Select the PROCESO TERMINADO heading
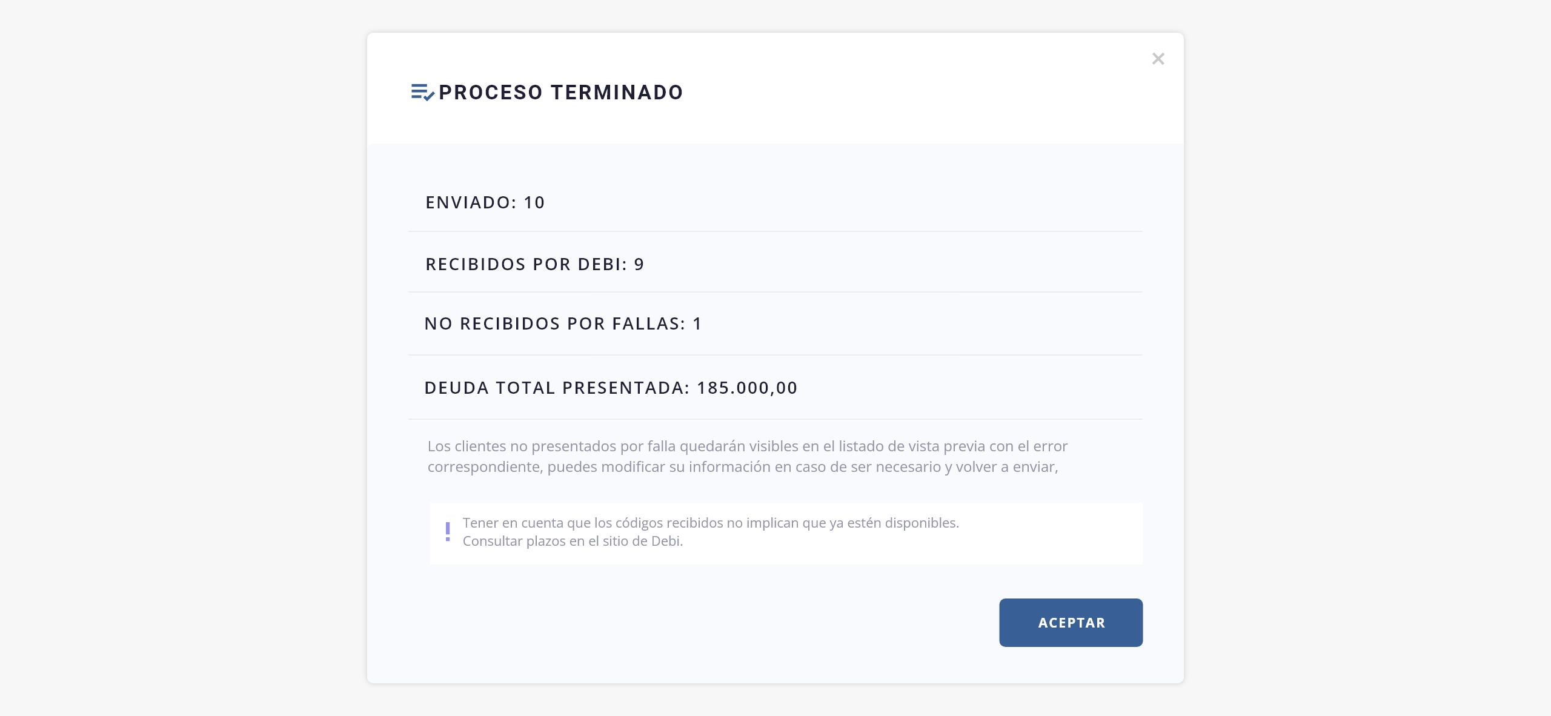 click(560, 92)
